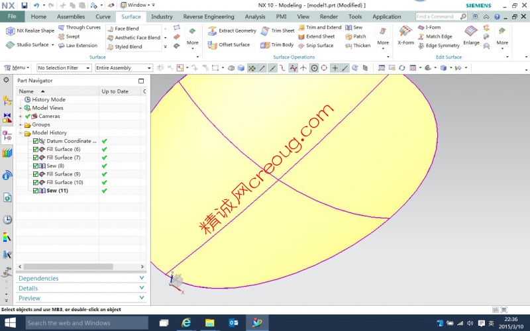The image size is (530, 331).
Task: Undo the last action
Action: click(x=36, y=5)
